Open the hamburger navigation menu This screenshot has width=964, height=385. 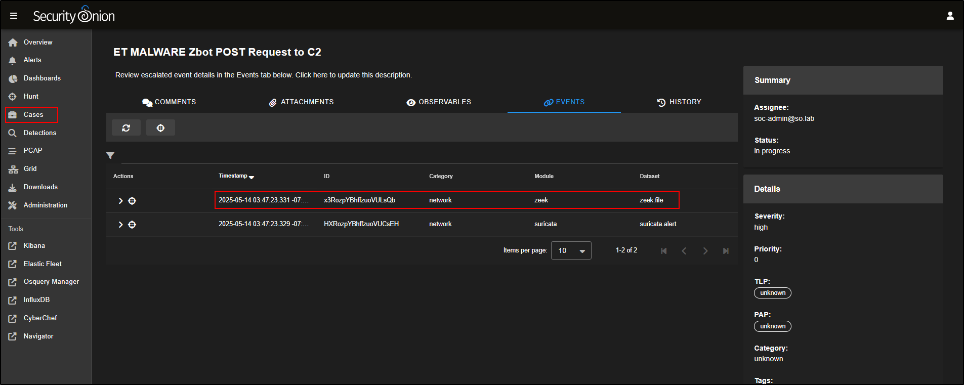click(x=14, y=16)
